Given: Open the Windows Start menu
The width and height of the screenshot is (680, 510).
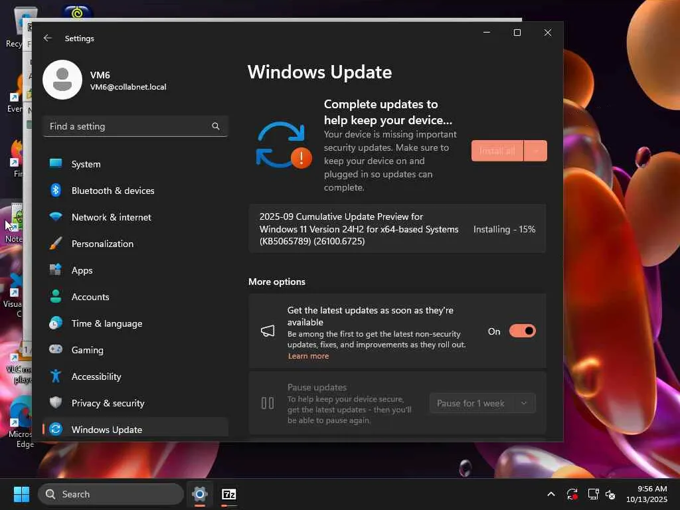Looking at the screenshot, I should [21, 494].
